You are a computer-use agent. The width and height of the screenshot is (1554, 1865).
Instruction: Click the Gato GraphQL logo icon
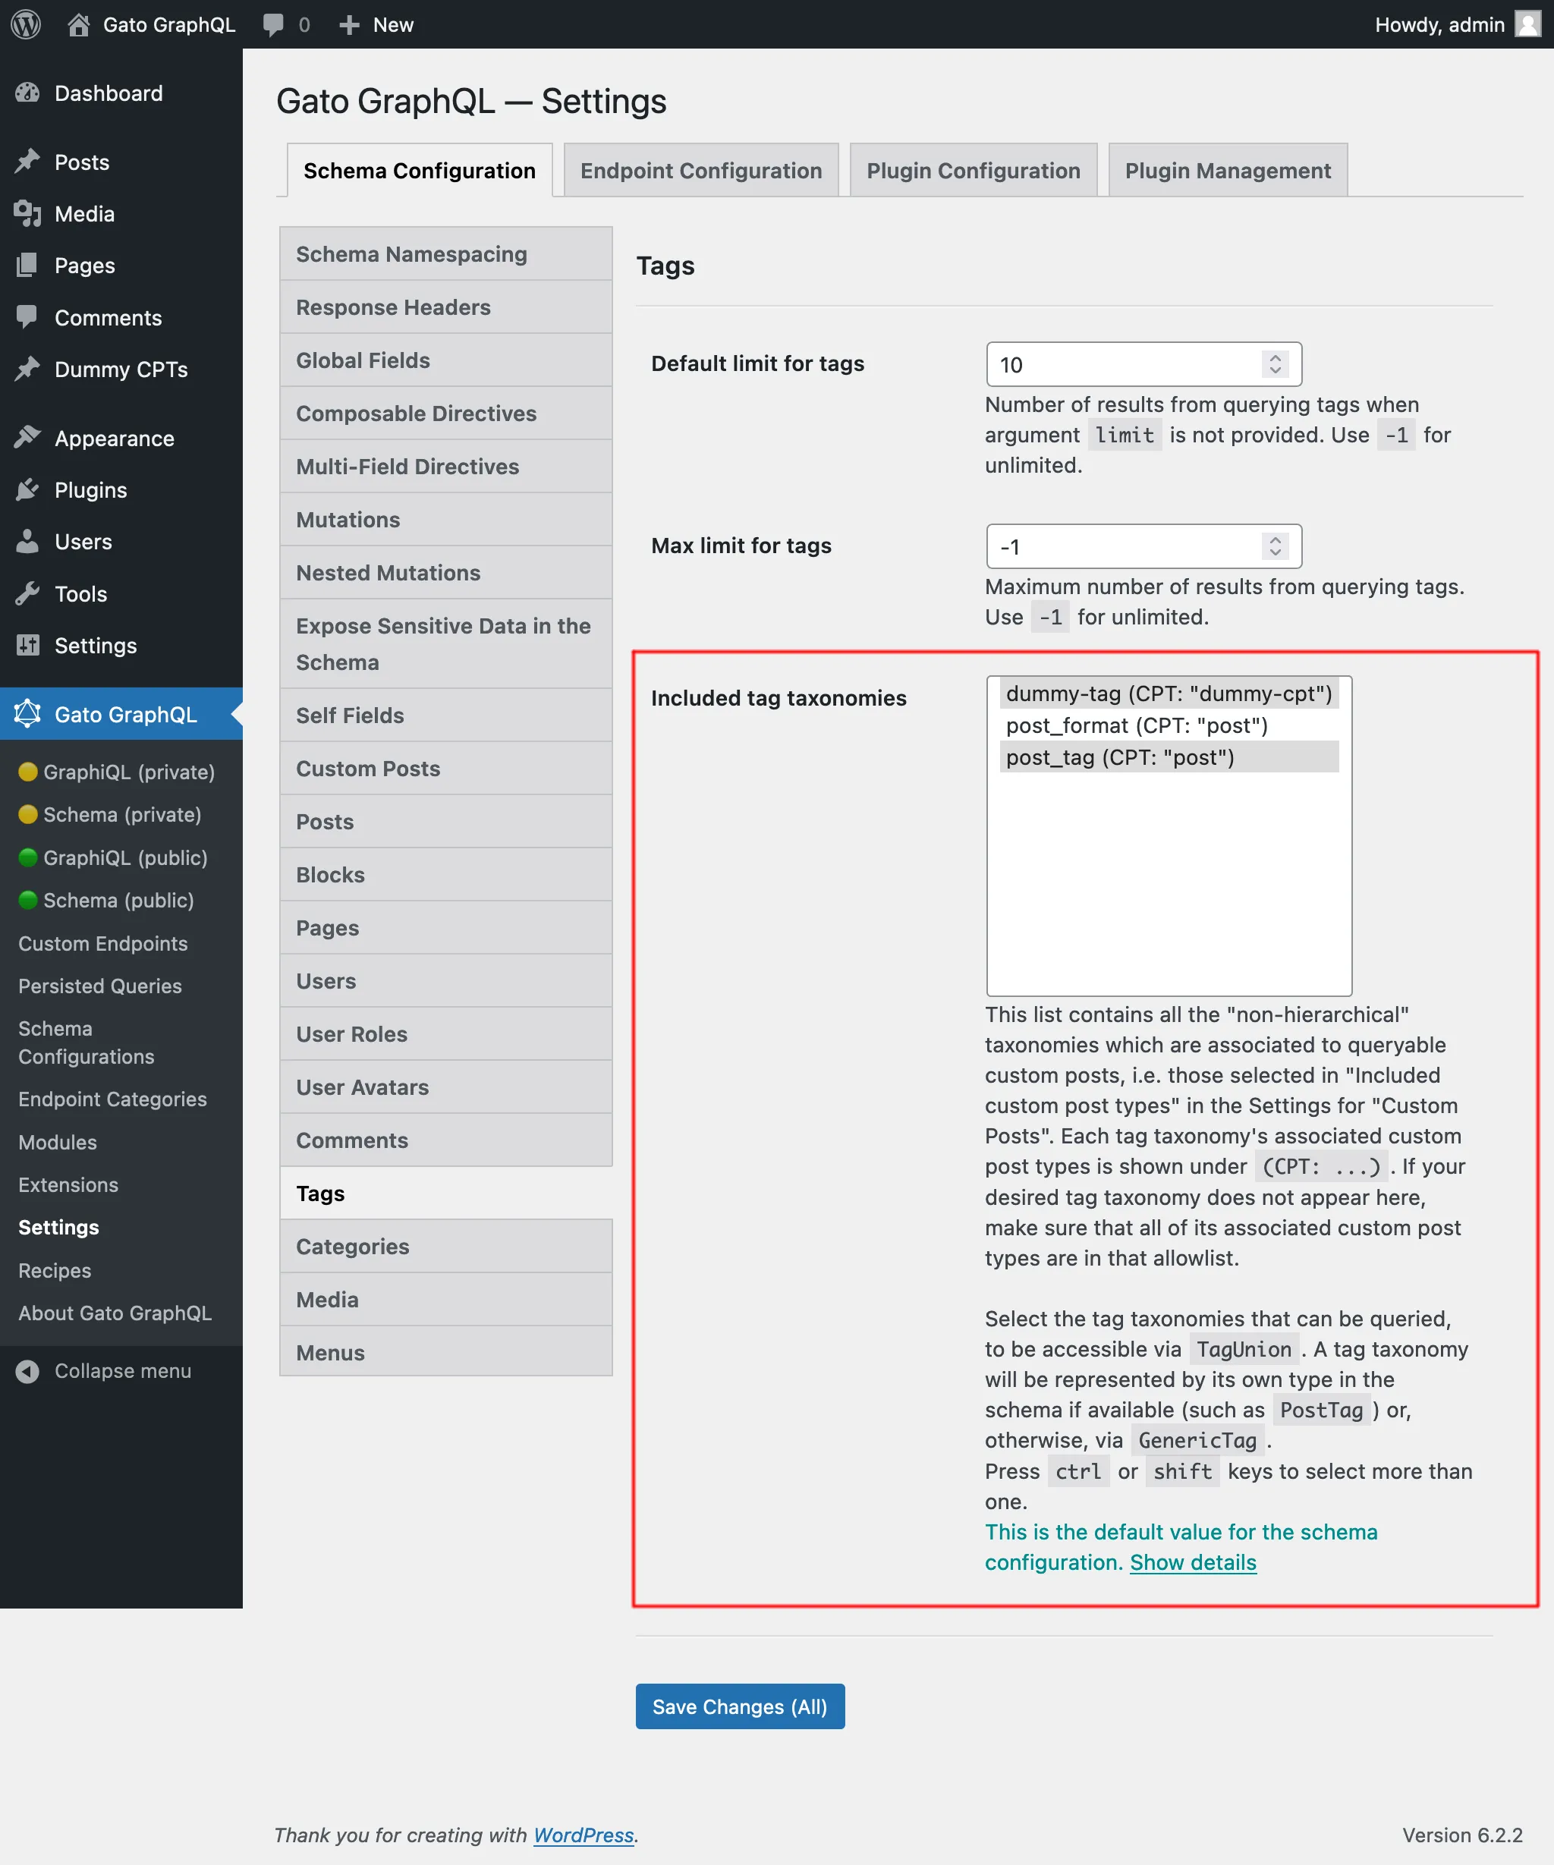27,713
